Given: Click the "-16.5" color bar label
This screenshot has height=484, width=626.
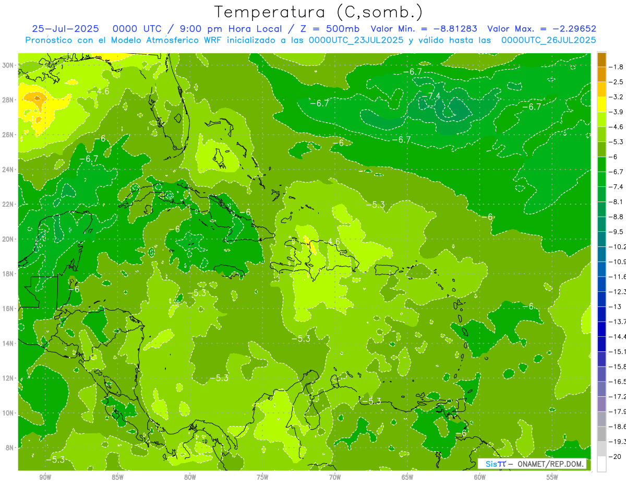Looking at the screenshot, I should coord(618,382).
